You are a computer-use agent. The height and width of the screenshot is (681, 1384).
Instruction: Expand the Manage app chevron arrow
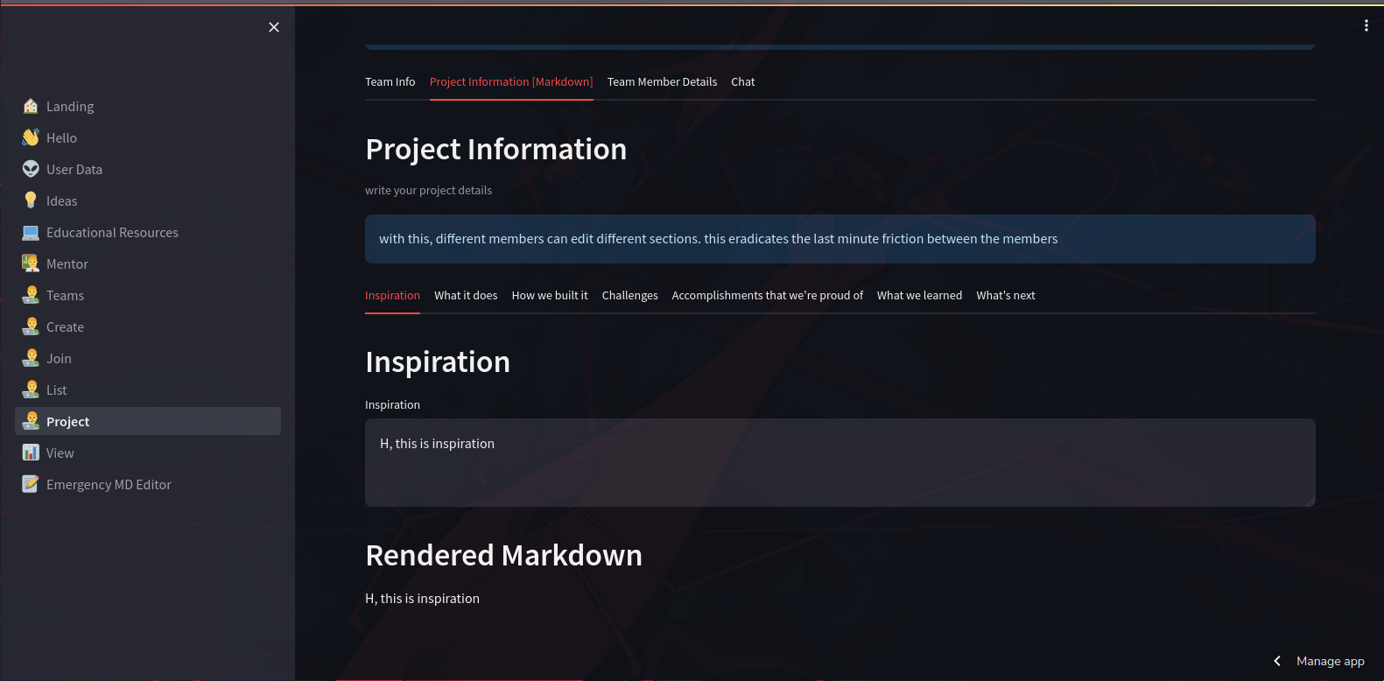click(1277, 661)
